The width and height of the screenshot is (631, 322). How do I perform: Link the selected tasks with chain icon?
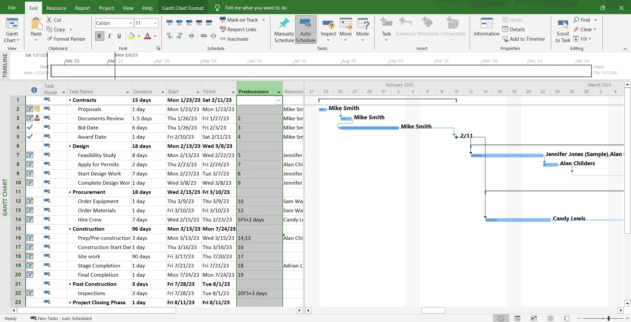click(204, 36)
